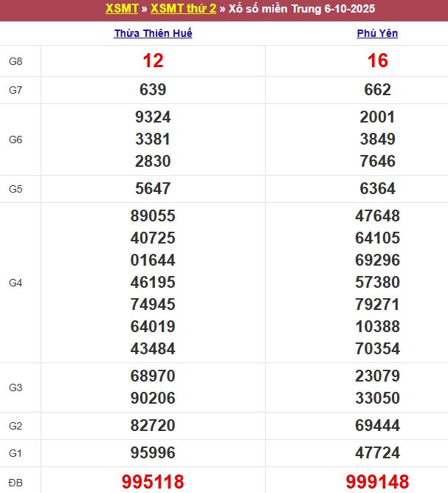
Task: Click the G6 number 7646
Action: [x=377, y=161]
